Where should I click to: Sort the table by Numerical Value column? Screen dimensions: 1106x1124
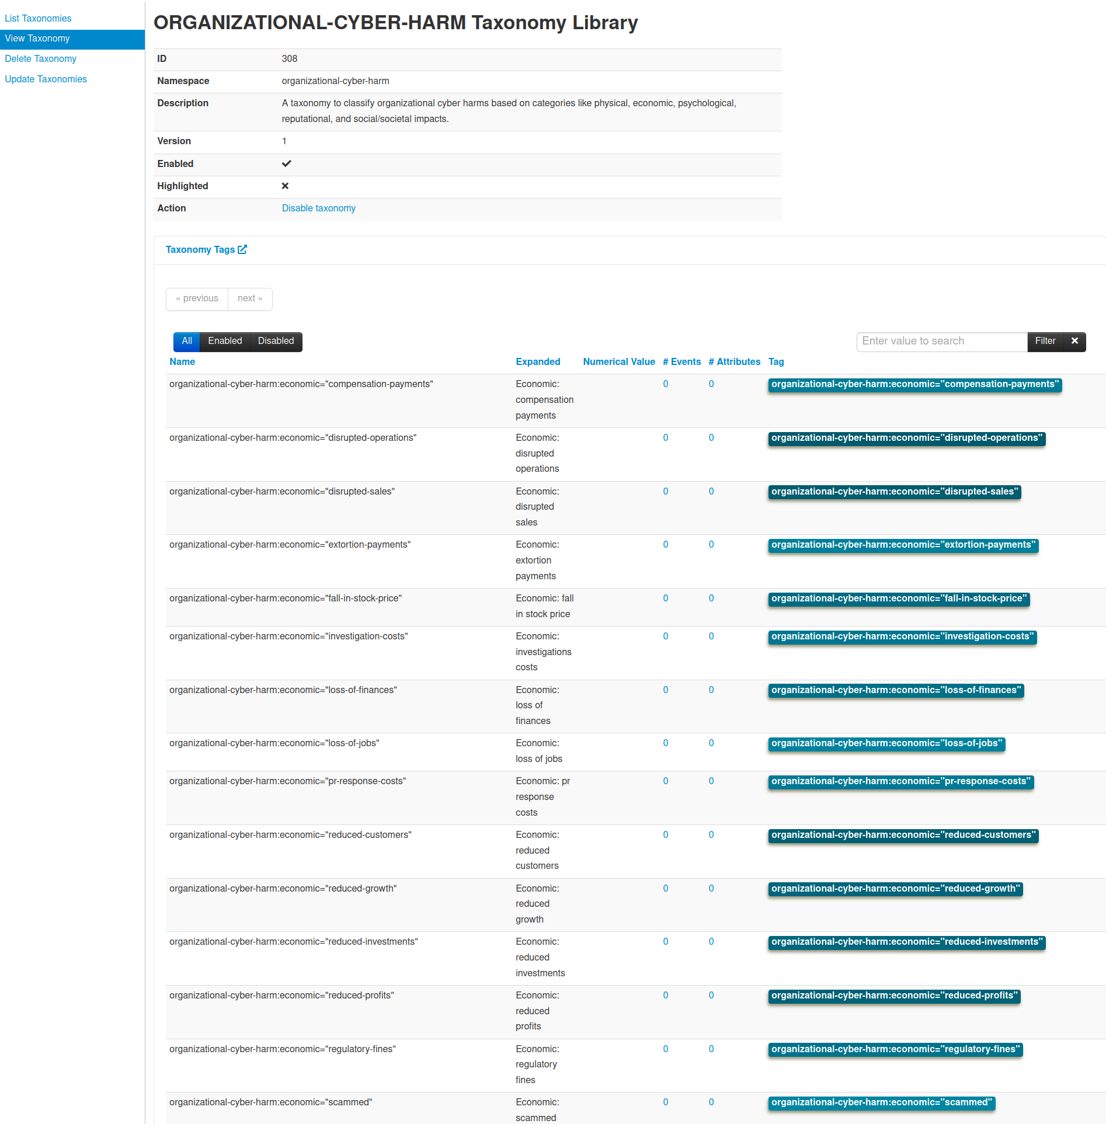(618, 361)
